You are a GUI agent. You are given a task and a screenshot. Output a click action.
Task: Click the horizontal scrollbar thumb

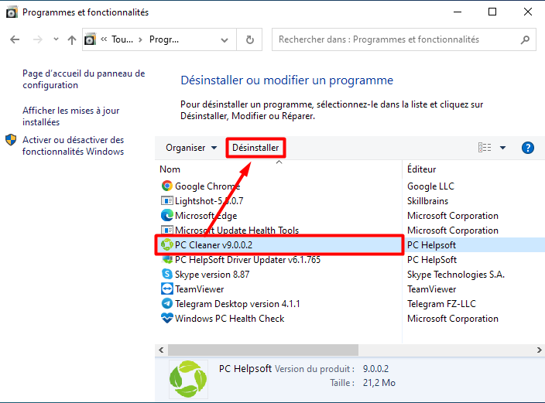[263, 350]
